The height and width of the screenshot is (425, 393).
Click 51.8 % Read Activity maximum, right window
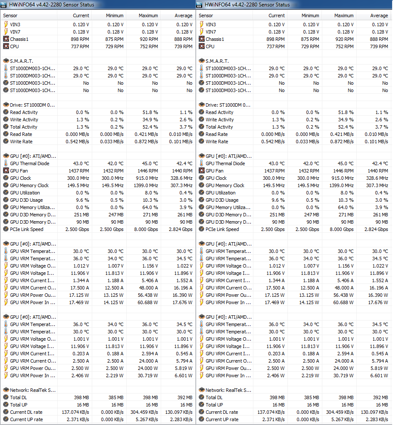pyautogui.click(x=346, y=112)
